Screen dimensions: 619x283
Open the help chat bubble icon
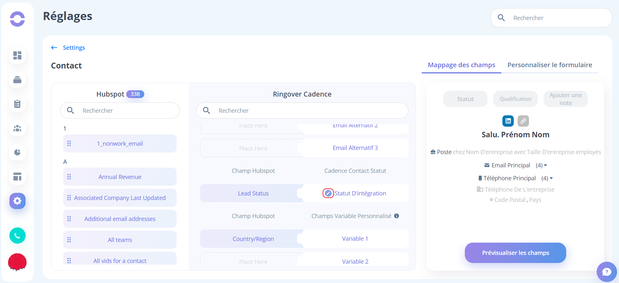(607, 272)
